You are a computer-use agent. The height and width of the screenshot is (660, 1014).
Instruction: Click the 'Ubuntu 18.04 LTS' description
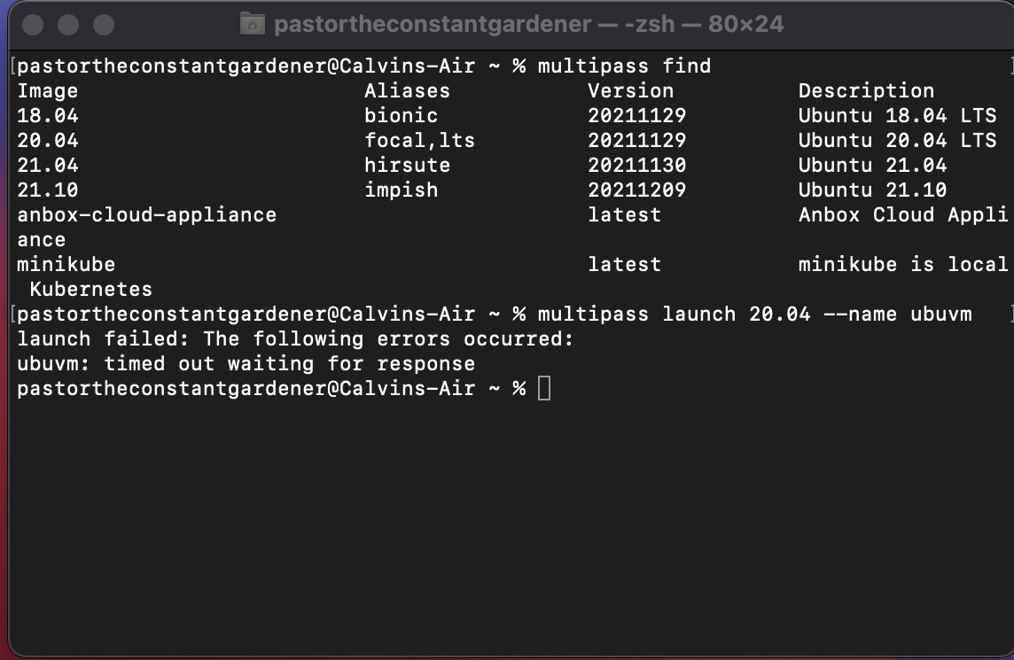(x=898, y=115)
